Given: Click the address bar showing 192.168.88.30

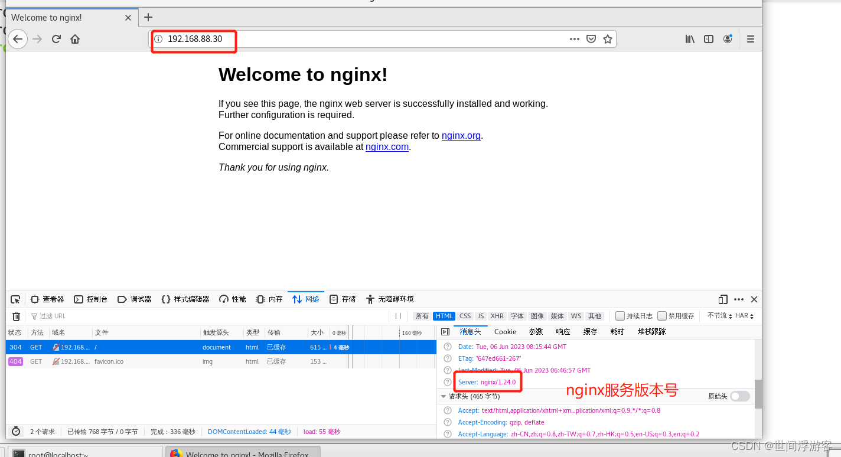Looking at the screenshot, I should click(382, 39).
